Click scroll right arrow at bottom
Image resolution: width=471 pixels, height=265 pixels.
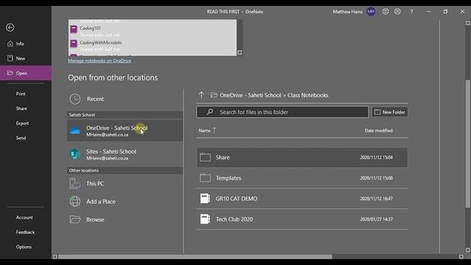[461, 257]
